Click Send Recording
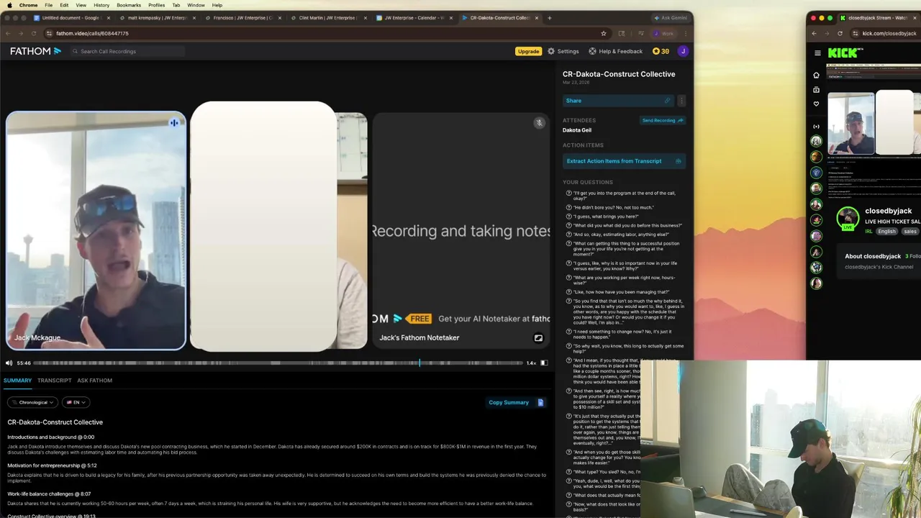 pyautogui.click(x=662, y=120)
